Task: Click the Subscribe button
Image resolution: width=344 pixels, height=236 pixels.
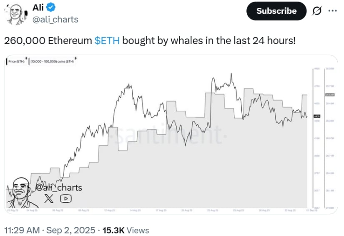Action: 276,11
